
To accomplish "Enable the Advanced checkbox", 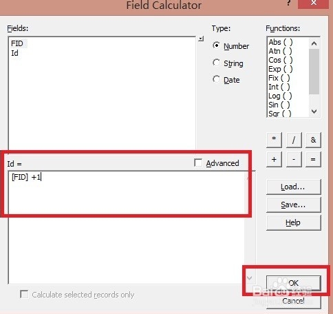I will 198,163.
